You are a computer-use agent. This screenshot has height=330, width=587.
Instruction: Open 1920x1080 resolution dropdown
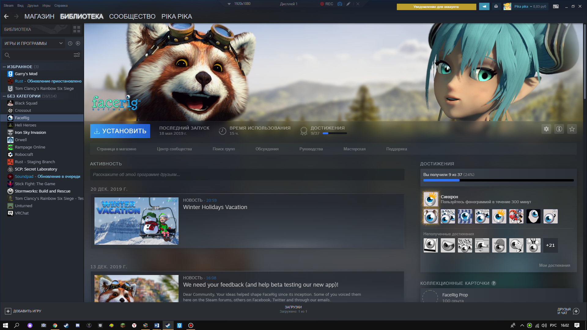coord(239,4)
